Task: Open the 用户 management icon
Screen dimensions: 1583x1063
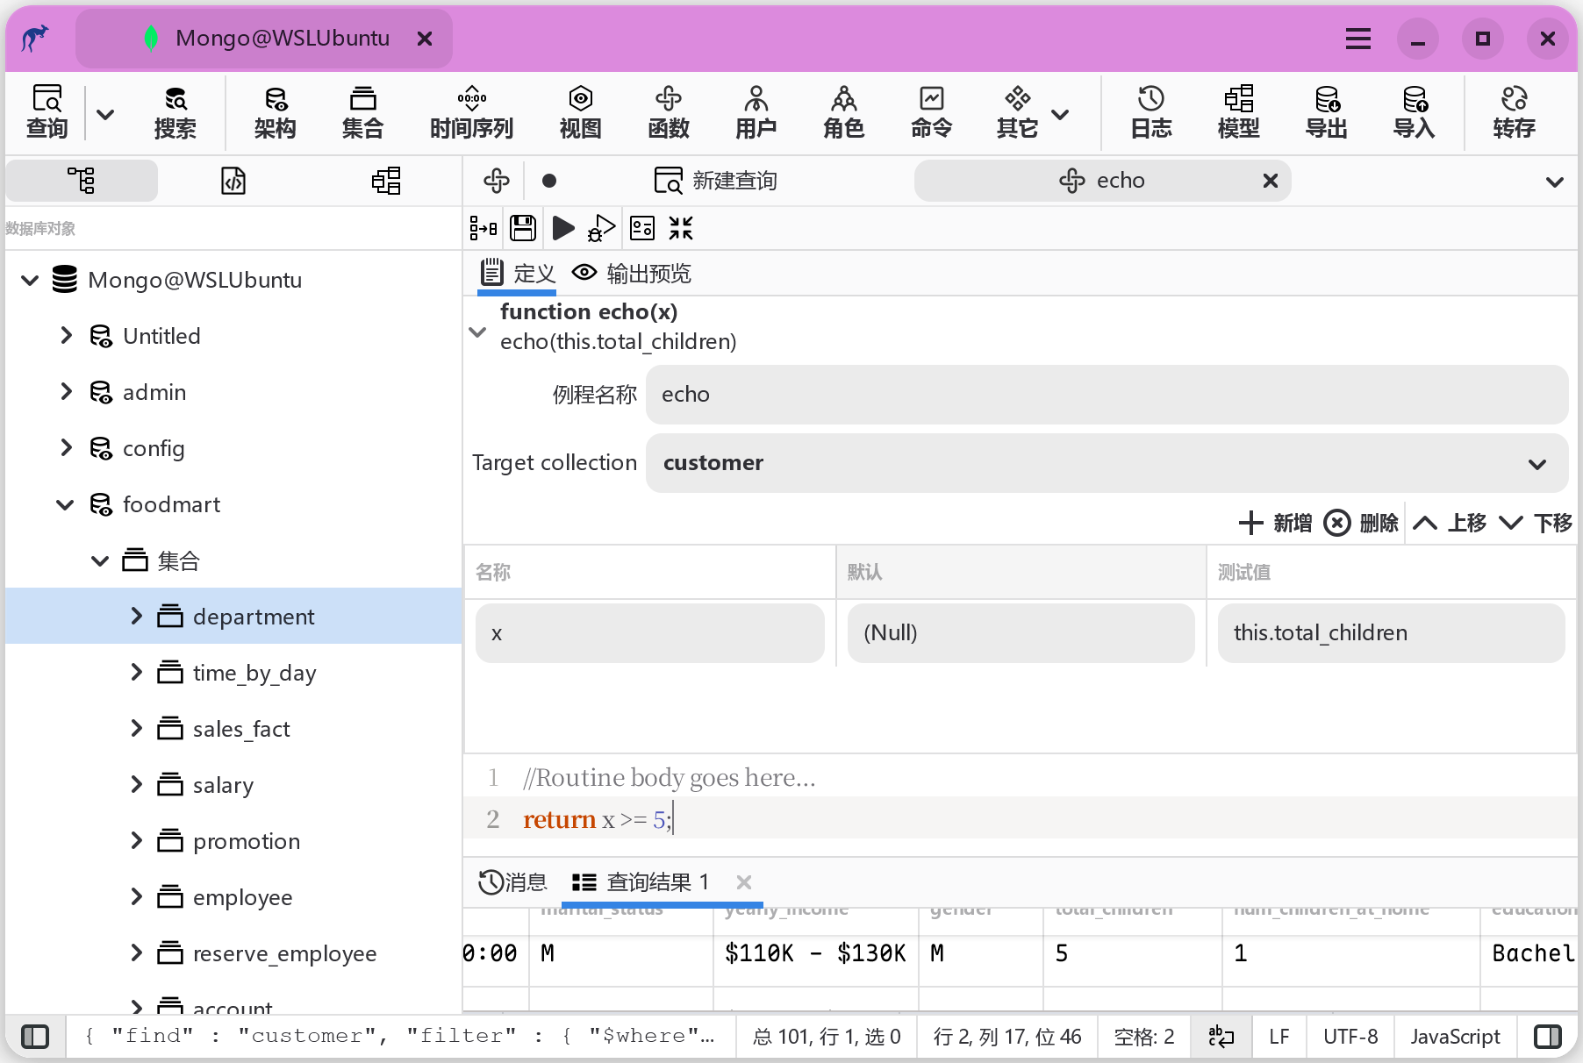Action: pos(756,112)
